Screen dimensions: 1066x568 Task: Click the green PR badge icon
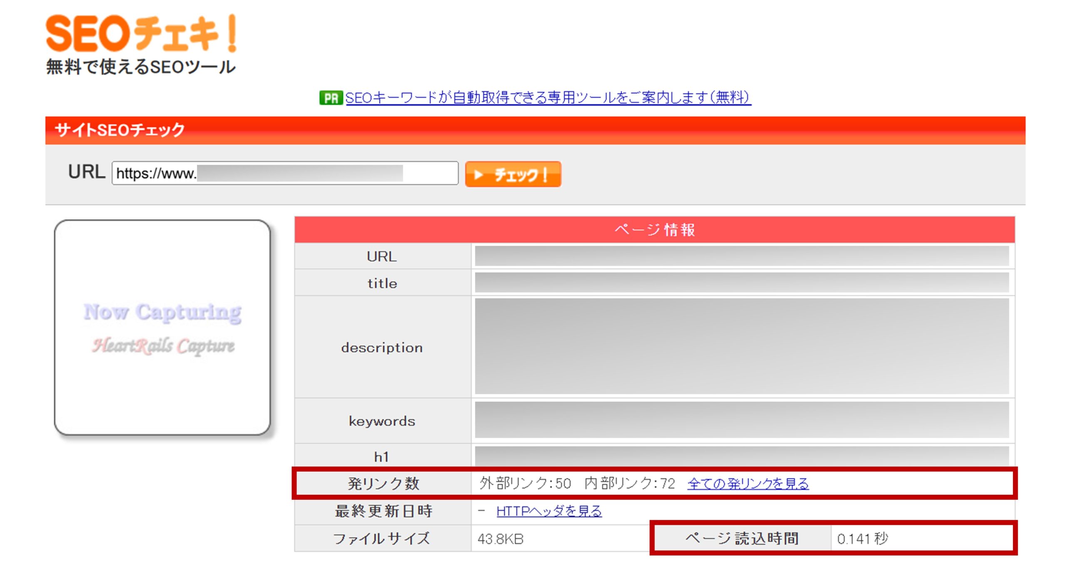click(x=331, y=98)
